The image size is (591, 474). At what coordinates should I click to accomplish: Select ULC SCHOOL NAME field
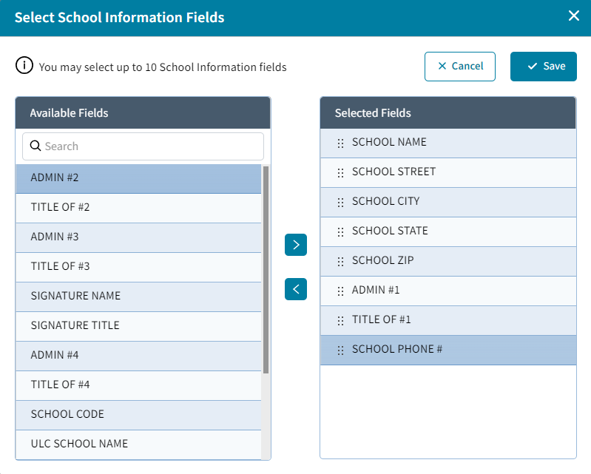138,444
